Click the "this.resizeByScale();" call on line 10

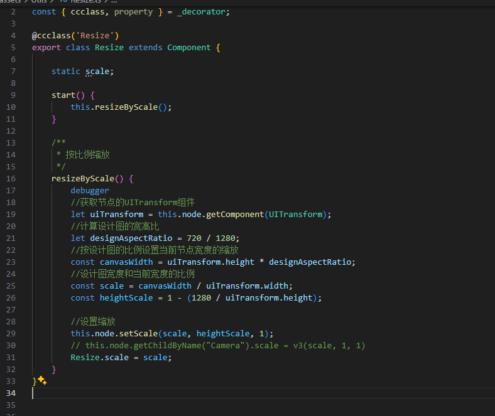(x=121, y=107)
